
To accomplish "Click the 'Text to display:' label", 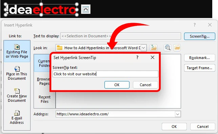I will coord(46,36).
